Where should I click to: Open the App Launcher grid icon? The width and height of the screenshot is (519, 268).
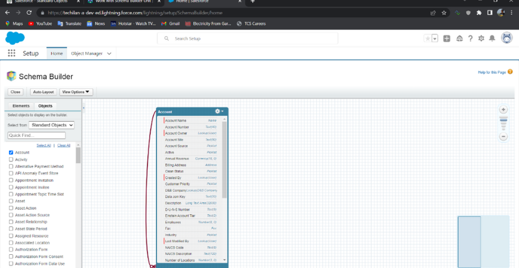(x=11, y=53)
